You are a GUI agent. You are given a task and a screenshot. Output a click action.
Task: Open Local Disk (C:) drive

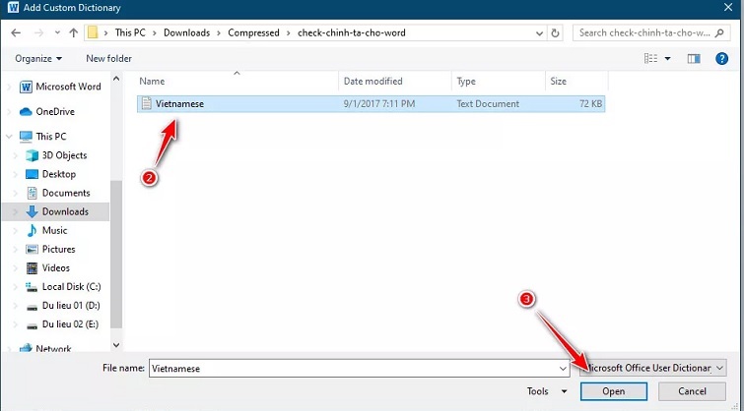(71, 286)
